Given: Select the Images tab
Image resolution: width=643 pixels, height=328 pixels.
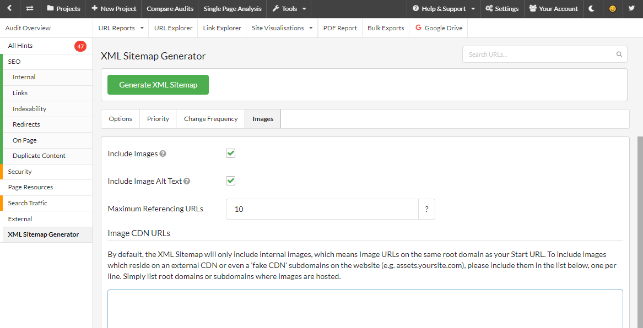Looking at the screenshot, I should [x=263, y=119].
